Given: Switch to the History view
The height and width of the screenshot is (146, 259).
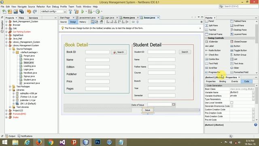Looking at the screenshot, I should pos(83,22).
